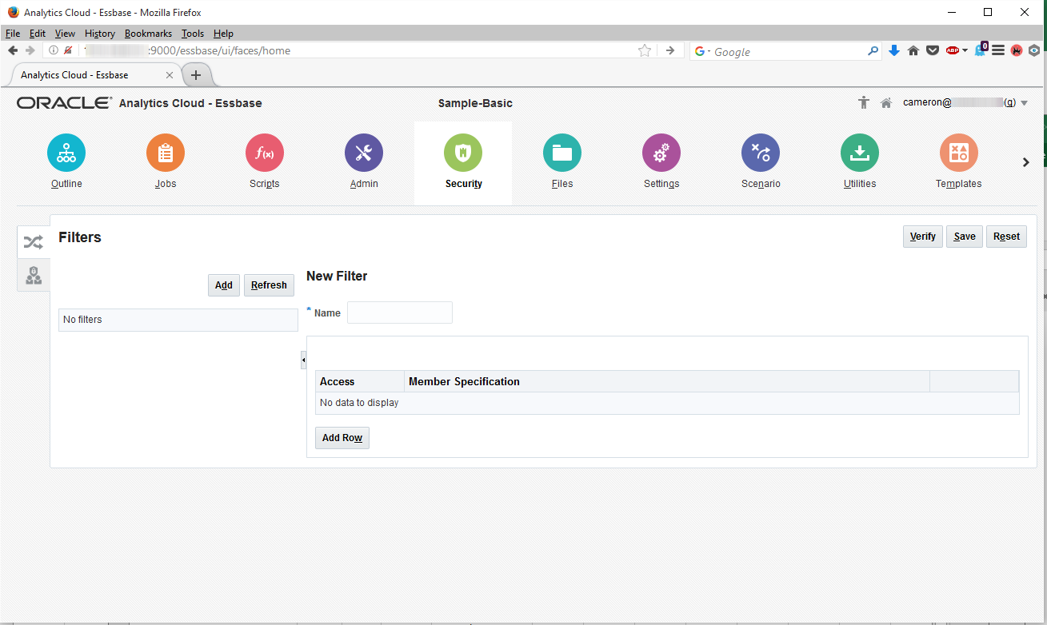This screenshot has height=625, width=1047.
Task: Click the browser Home icon
Action: [x=913, y=50]
